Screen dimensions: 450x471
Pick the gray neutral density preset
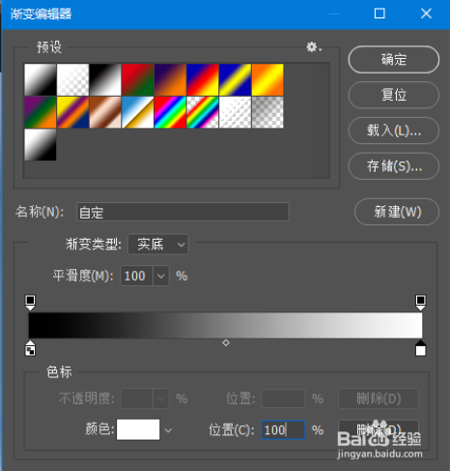[x=267, y=112]
